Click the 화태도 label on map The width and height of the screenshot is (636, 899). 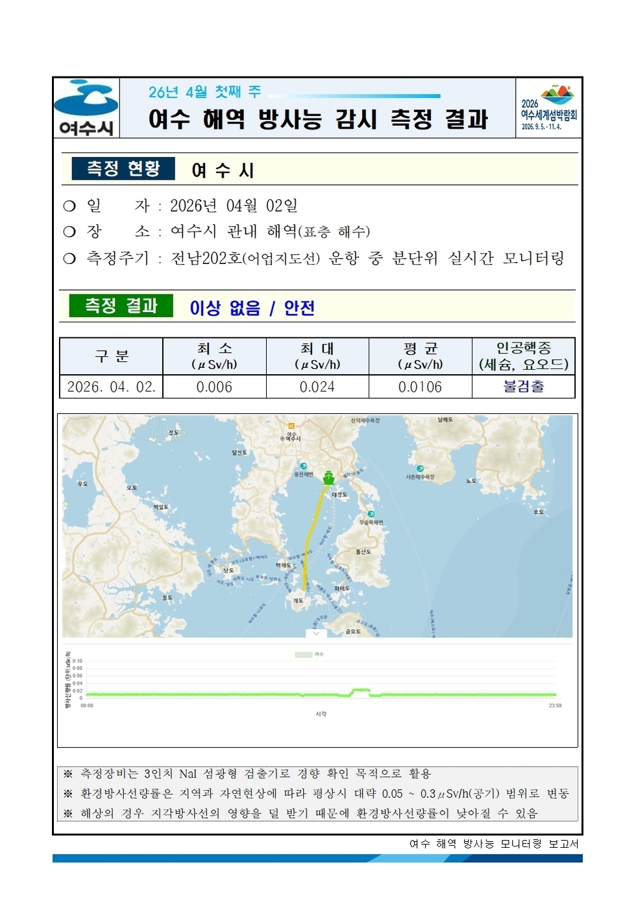[342, 588]
